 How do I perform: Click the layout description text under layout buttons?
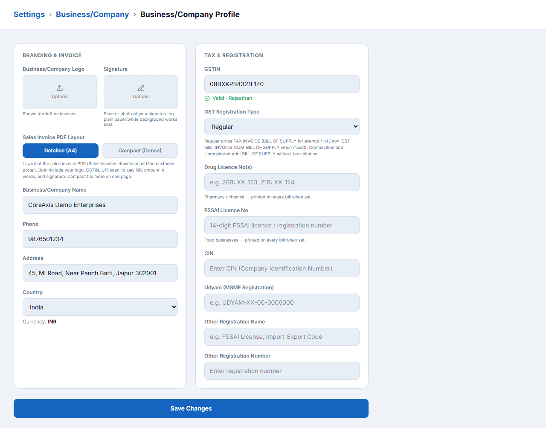point(99,170)
